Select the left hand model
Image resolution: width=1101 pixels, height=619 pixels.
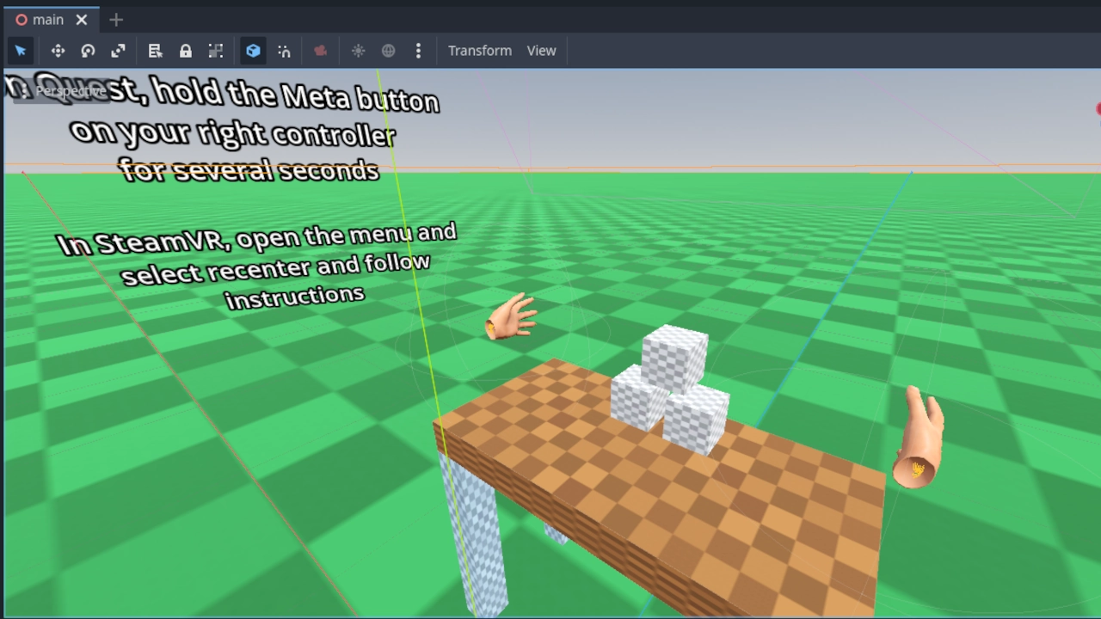(512, 319)
